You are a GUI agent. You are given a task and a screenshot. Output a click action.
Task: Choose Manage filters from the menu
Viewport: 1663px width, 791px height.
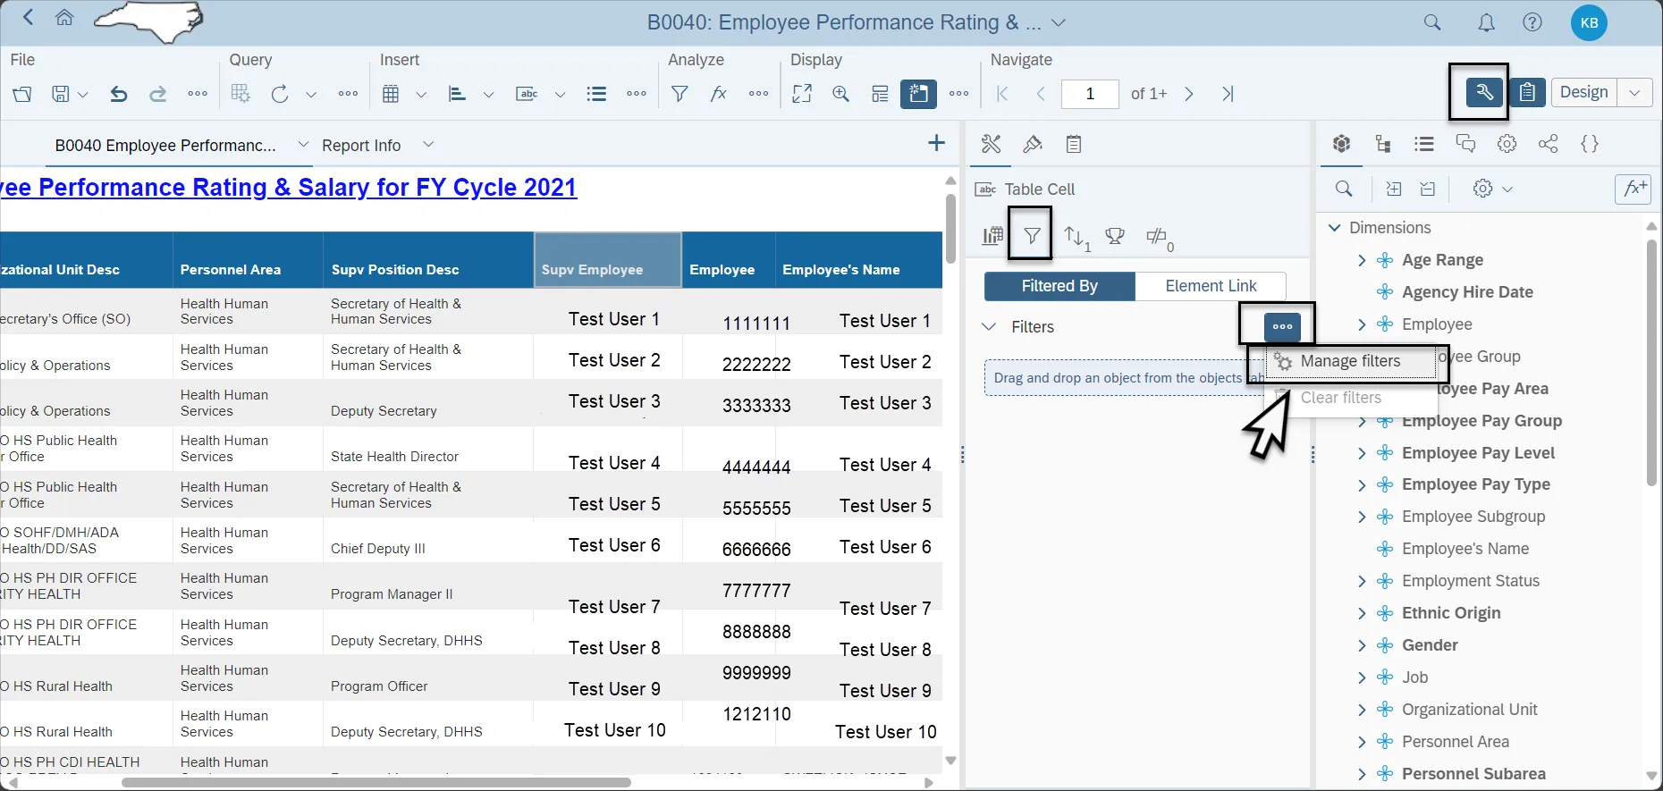tap(1350, 361)
